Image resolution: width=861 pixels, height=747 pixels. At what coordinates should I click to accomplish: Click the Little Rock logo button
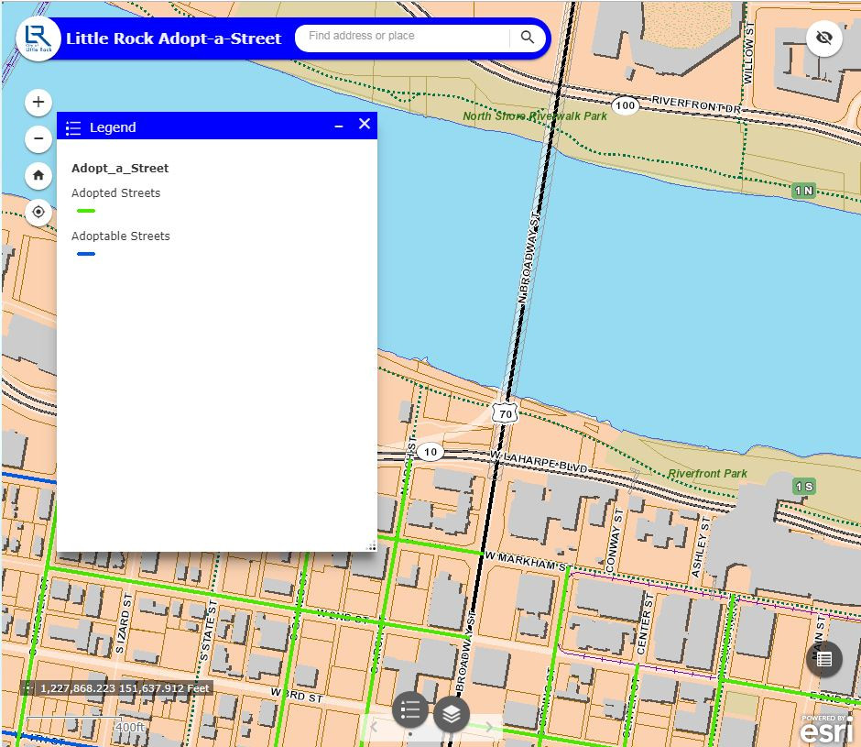(x=38, y=38)
